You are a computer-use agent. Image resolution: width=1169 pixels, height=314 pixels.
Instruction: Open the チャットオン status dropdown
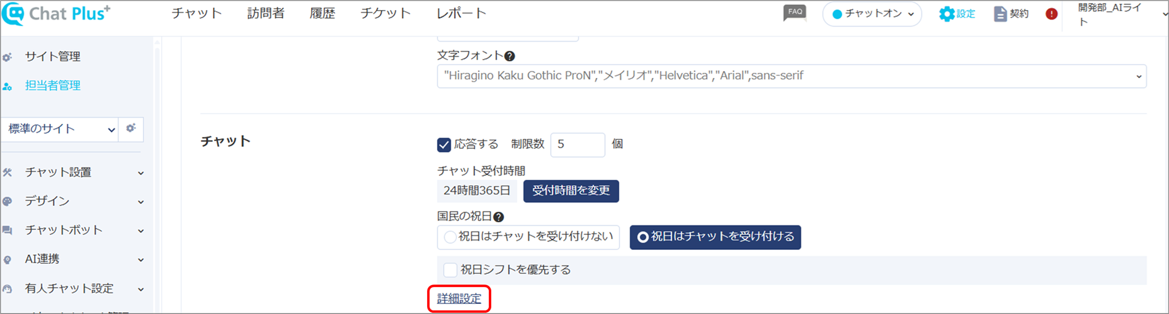[x=872, y=14]
